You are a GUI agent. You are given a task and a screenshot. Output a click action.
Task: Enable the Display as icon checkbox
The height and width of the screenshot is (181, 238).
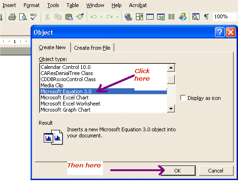pyautogui.click(x=183, y=98)
